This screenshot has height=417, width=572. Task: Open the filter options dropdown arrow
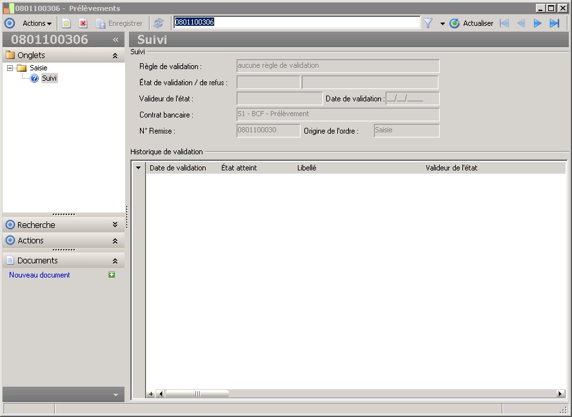(442, 24)
